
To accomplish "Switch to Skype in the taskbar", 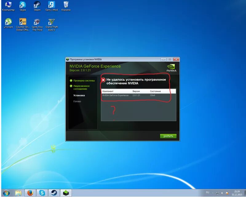I will 42,193.
